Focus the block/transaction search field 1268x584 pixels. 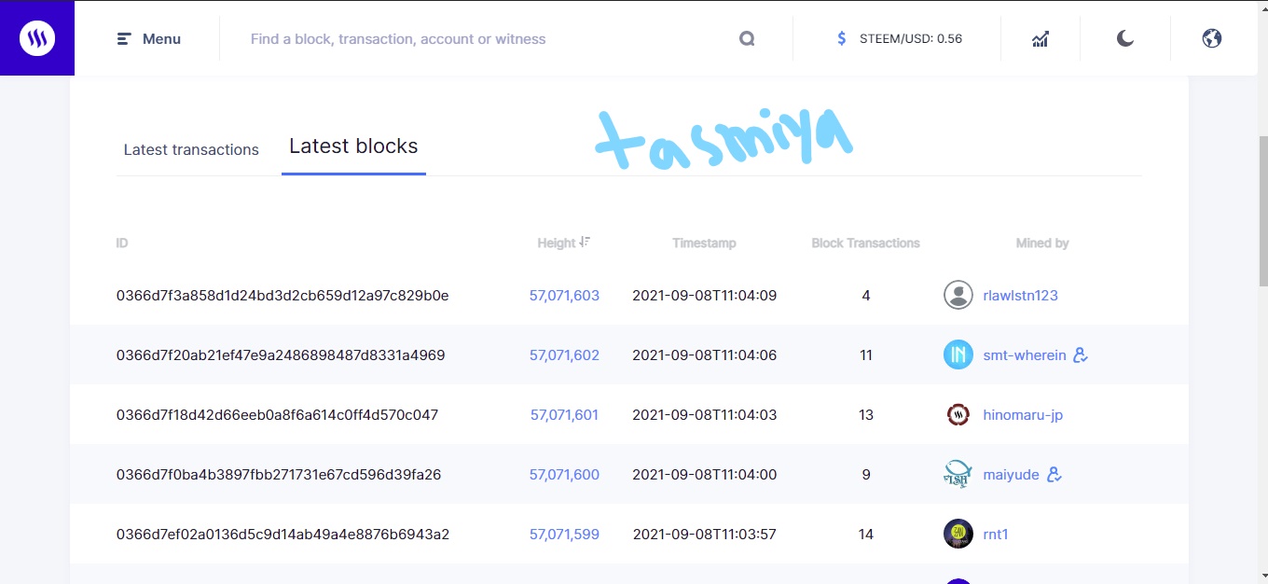point(485,39)
